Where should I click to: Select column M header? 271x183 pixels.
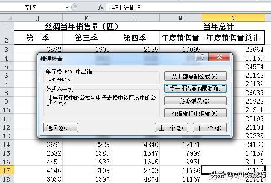[180, 18]
